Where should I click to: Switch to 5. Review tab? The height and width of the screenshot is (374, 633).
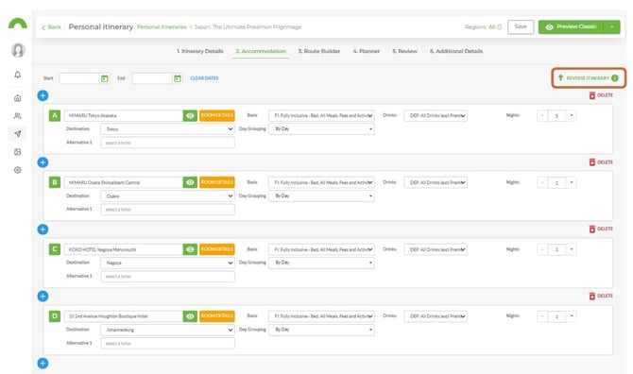pos(404,51)
